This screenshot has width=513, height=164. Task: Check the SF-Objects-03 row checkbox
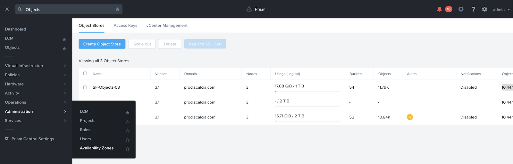tap(85, 87)
